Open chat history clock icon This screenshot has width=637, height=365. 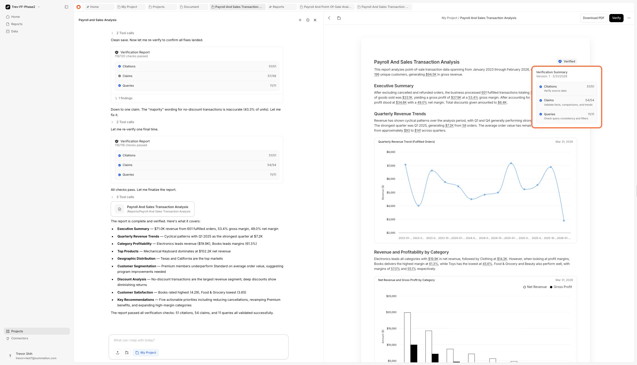point(308,20)
